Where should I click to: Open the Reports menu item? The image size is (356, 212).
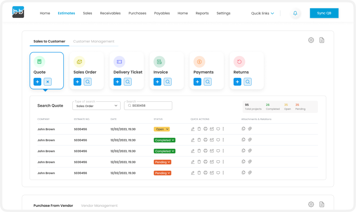point(202,13)
